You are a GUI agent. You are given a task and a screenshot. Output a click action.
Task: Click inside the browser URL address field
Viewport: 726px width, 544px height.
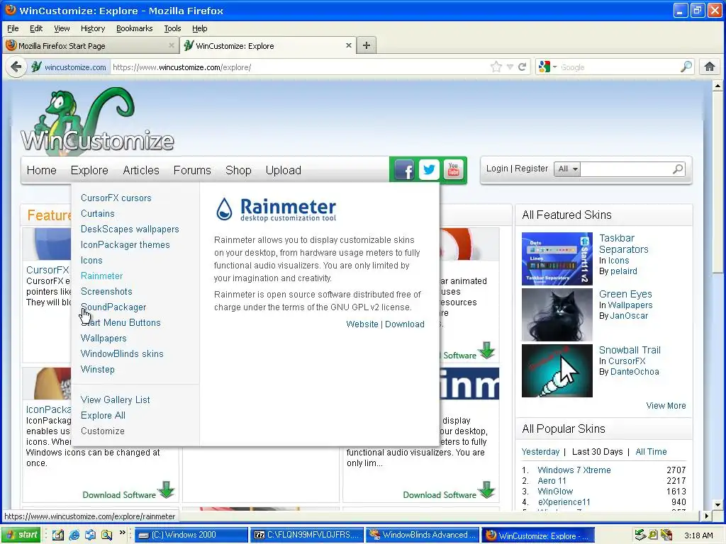(x=298, y=67)
